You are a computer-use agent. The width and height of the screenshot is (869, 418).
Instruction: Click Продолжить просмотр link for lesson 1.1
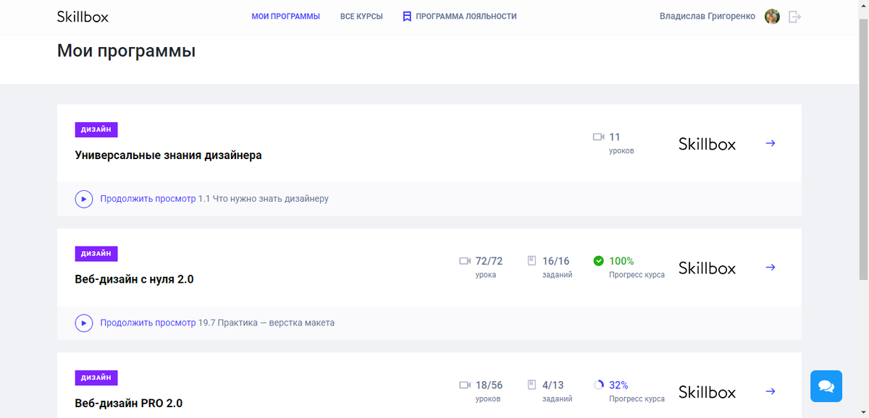coord(148,198)
